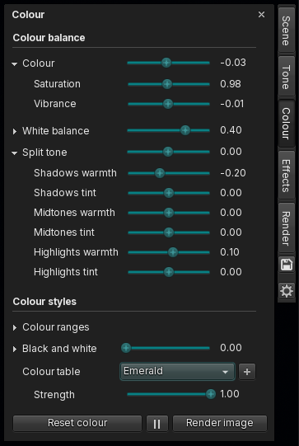Click the Midtones warmth slider handle
The width and height of the screenshot is (299, 446).
(169, 213)
